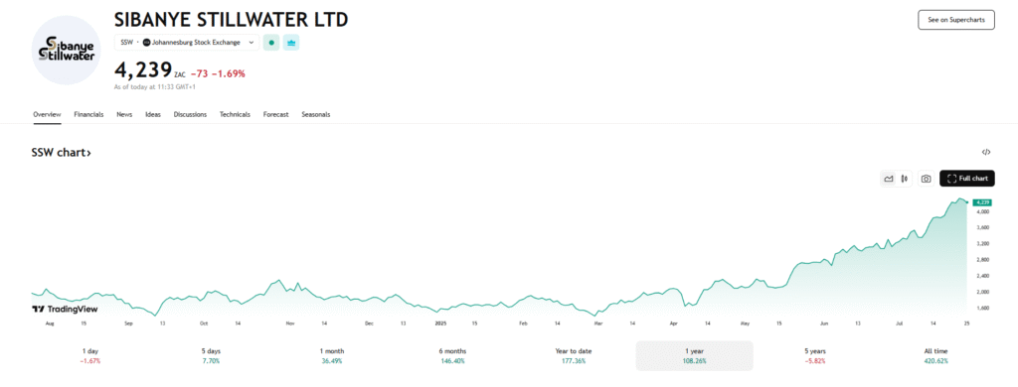Image resolution: width=1018 pixels, height=387 pixels.
Task: Switch to candlestick chart style icon
Action: click(x=904, y=179)
